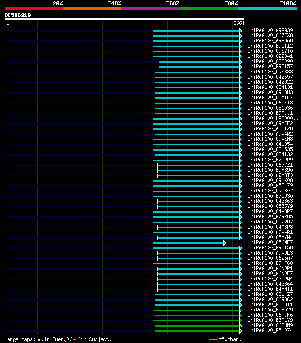Open the UniRef100_Q69DC2 entry

[x=270, y=299]
